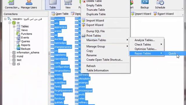Image resolution: width=186 pixels, height=105 pixels.
Task: Click Export Wizard in the object toolbar
Action: (x=163, y=14)
